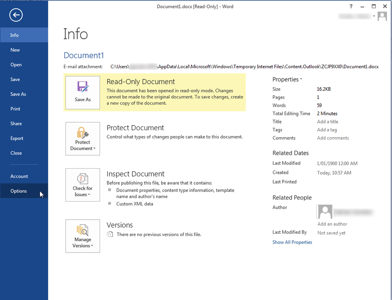Click the Save As floppy disk button
The image size is (392, 300).
click(x=83, y=93)
